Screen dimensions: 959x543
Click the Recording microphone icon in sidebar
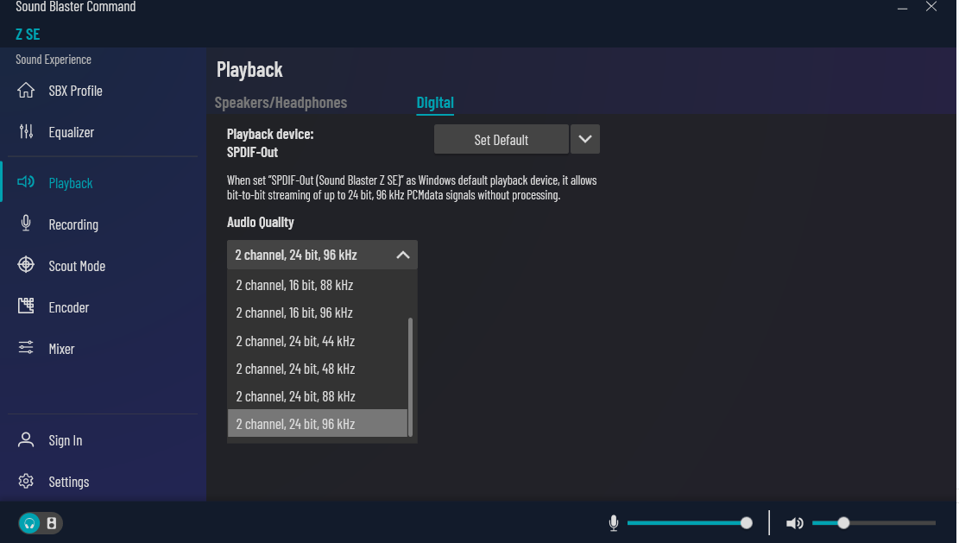click(26, 224)
